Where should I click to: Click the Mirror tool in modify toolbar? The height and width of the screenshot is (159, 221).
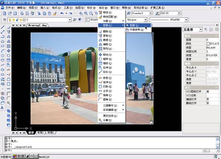[x=9, y=37]
